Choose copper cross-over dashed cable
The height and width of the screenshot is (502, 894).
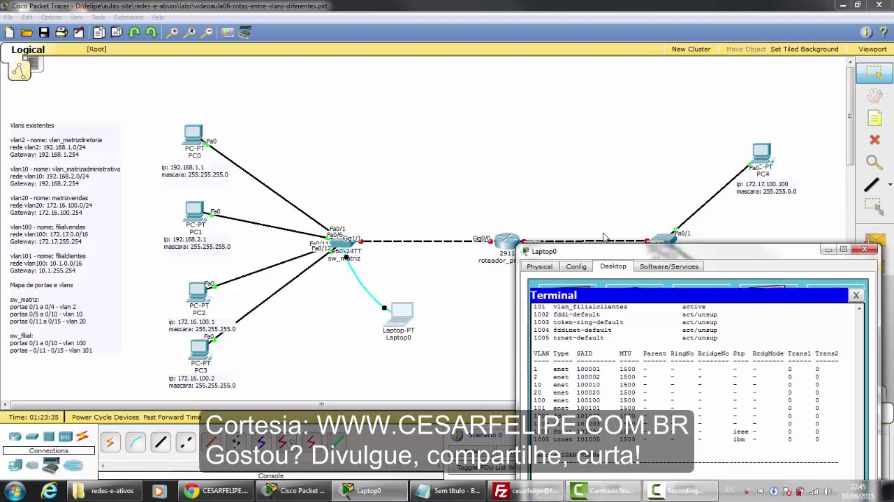(x=185, y=442)
